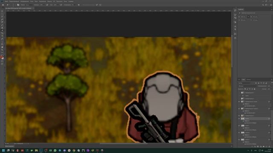
Task: Click the zoom percentage field in status bar
Action: click(7, 144)
